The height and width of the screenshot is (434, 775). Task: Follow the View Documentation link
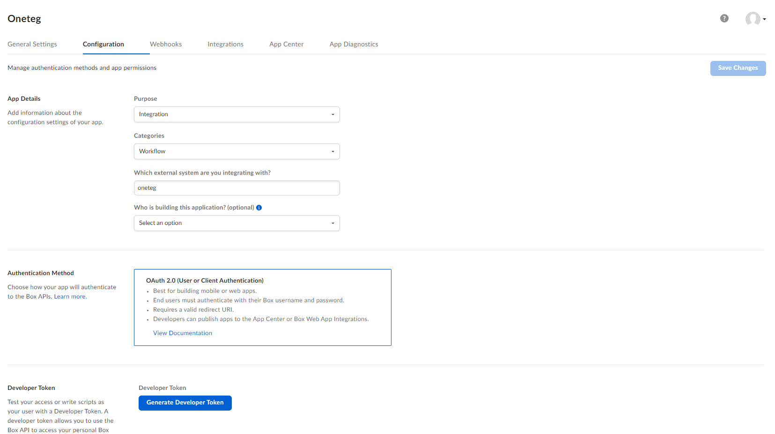click(183, 333)
